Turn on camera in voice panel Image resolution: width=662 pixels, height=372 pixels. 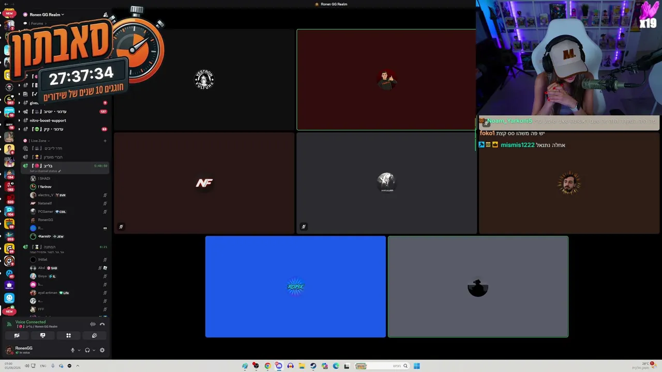[x=17, y=335]
